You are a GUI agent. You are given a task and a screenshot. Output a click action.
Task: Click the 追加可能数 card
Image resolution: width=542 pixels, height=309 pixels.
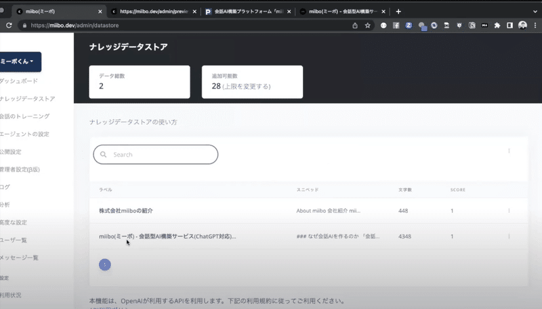(252, 82)
